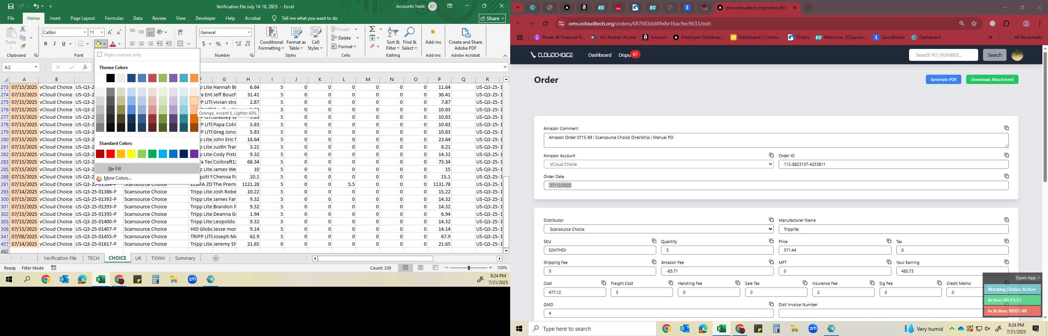1048x336 pixels.
Task: Click the Share button in Excel
Action: tap(492, 18)
